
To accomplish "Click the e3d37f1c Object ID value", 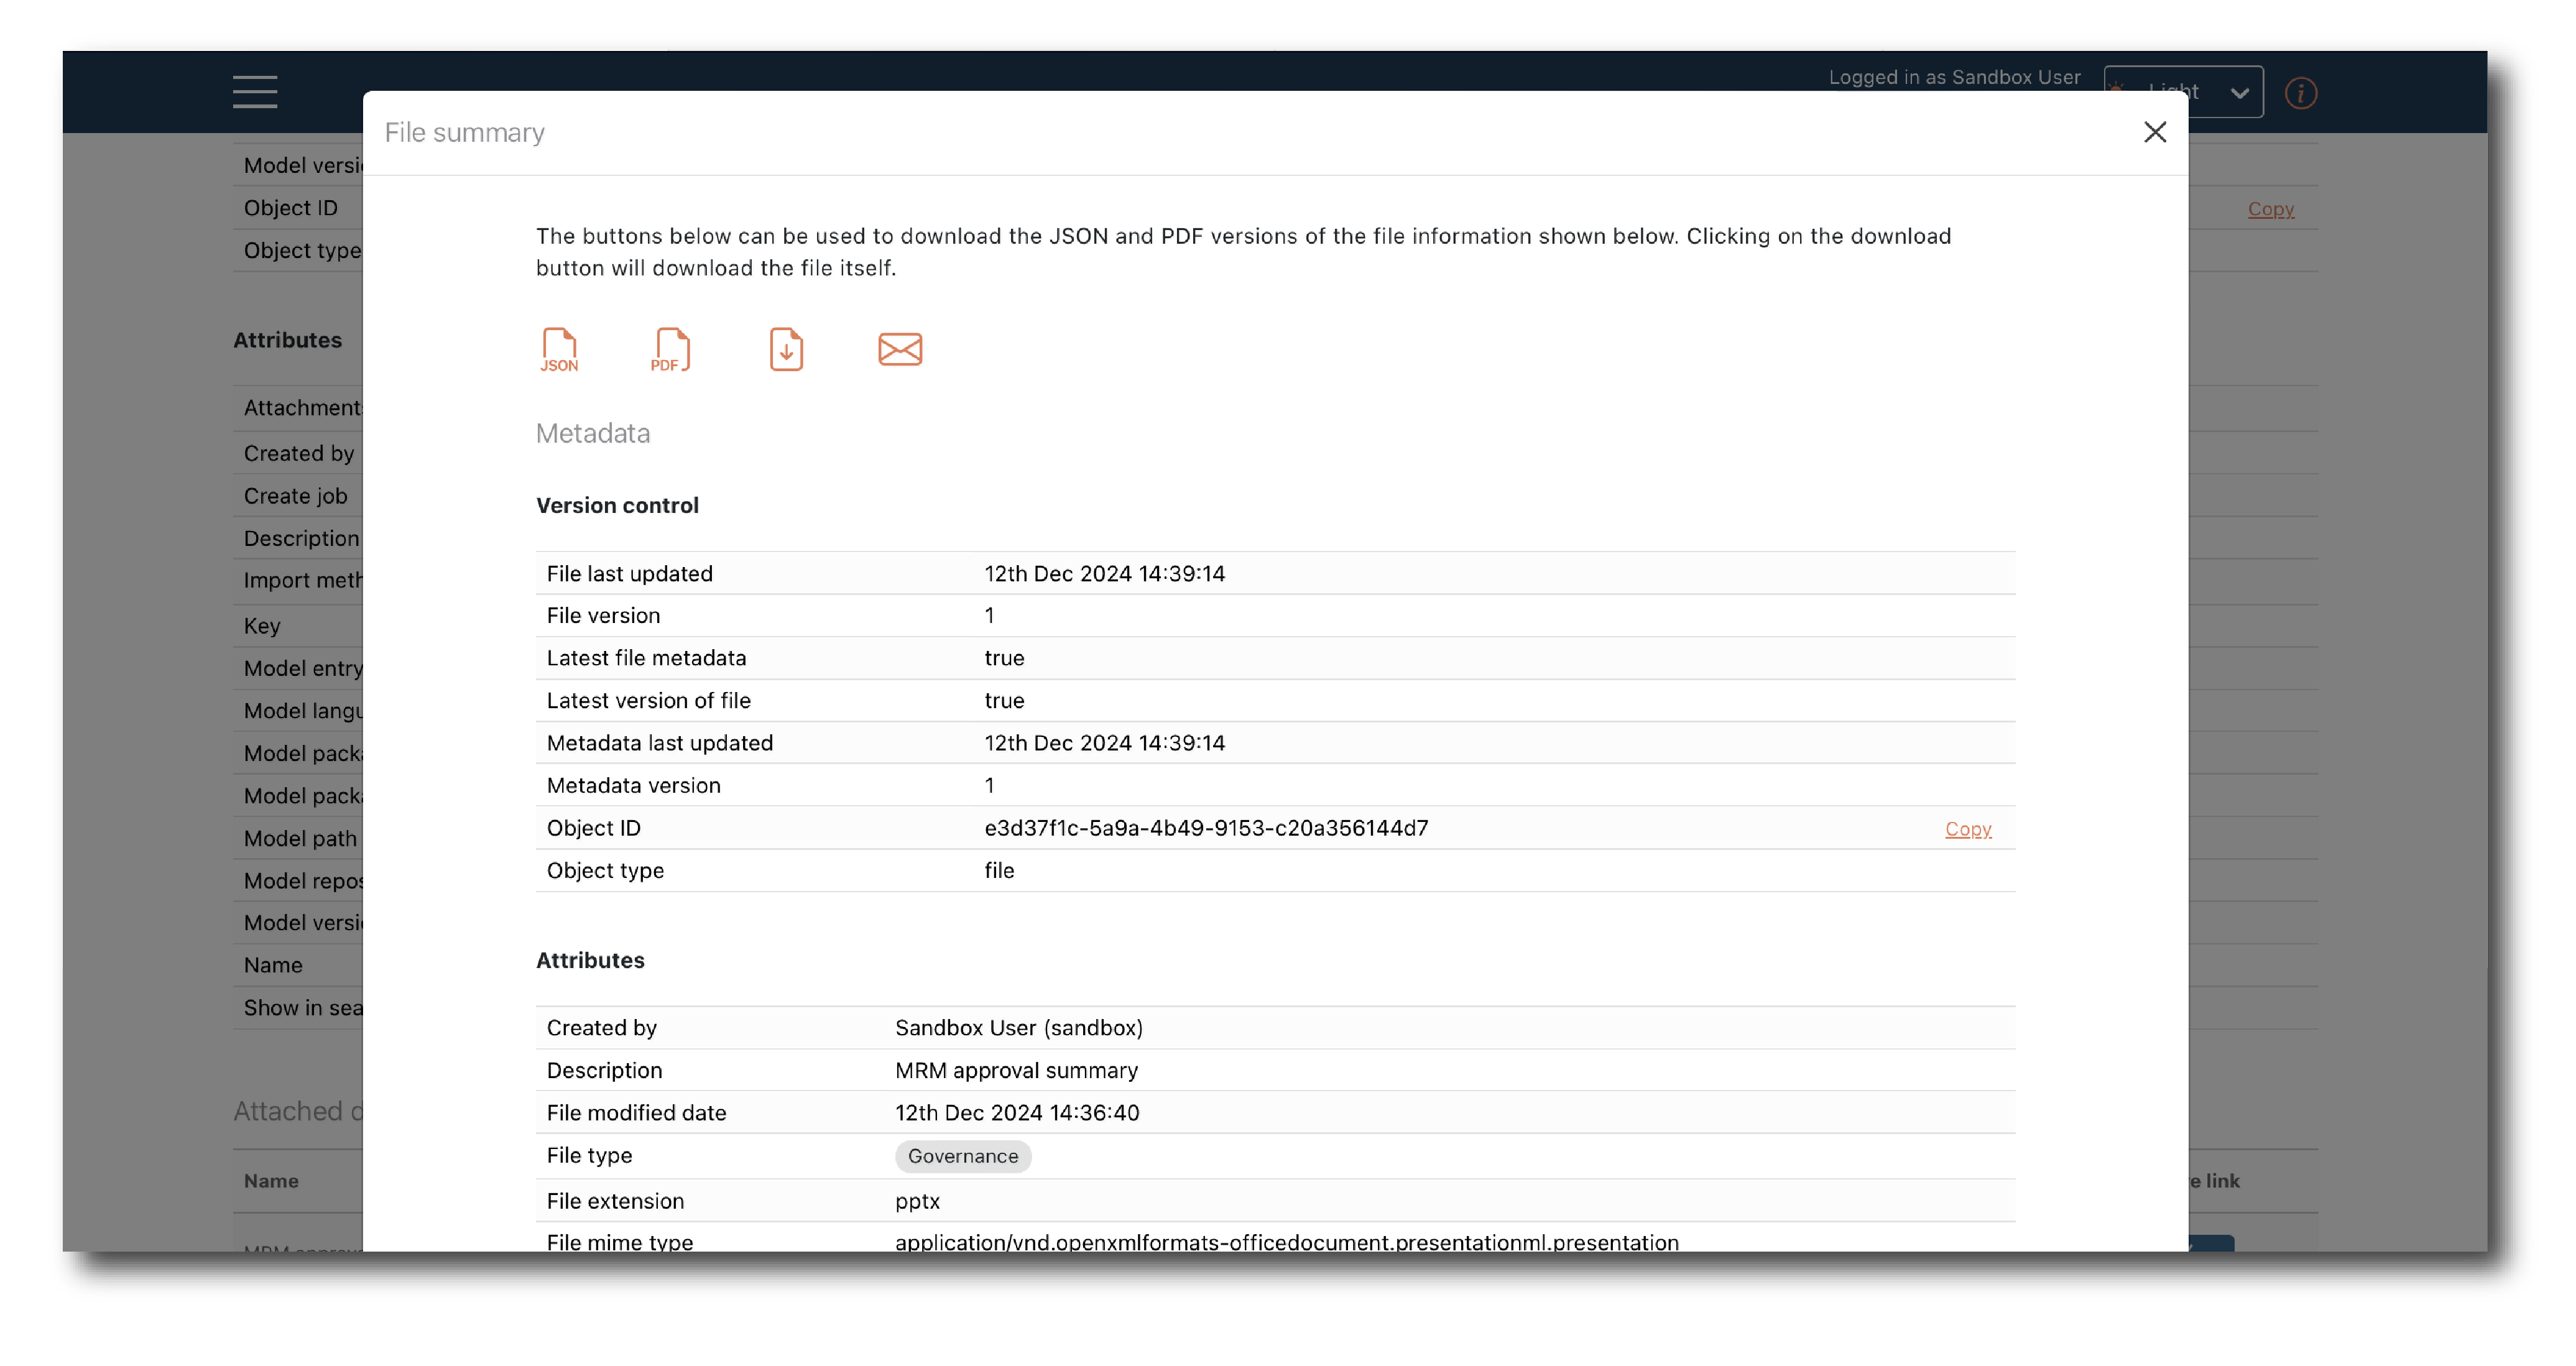I will (x=1206, y=828).
